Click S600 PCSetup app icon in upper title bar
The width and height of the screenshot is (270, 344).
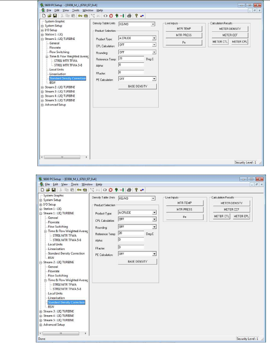tap(42, 5)
